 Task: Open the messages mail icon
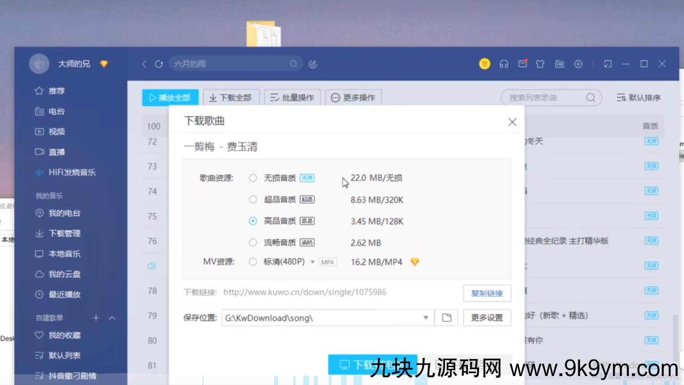pyautogui.click(x=522, y=64)
